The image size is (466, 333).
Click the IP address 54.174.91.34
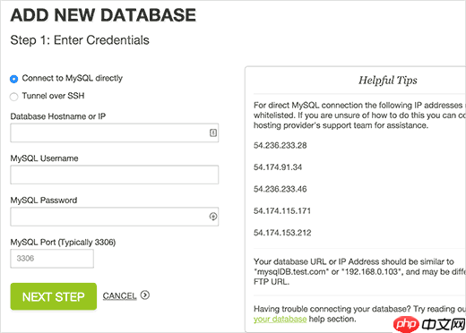point(278,167)
